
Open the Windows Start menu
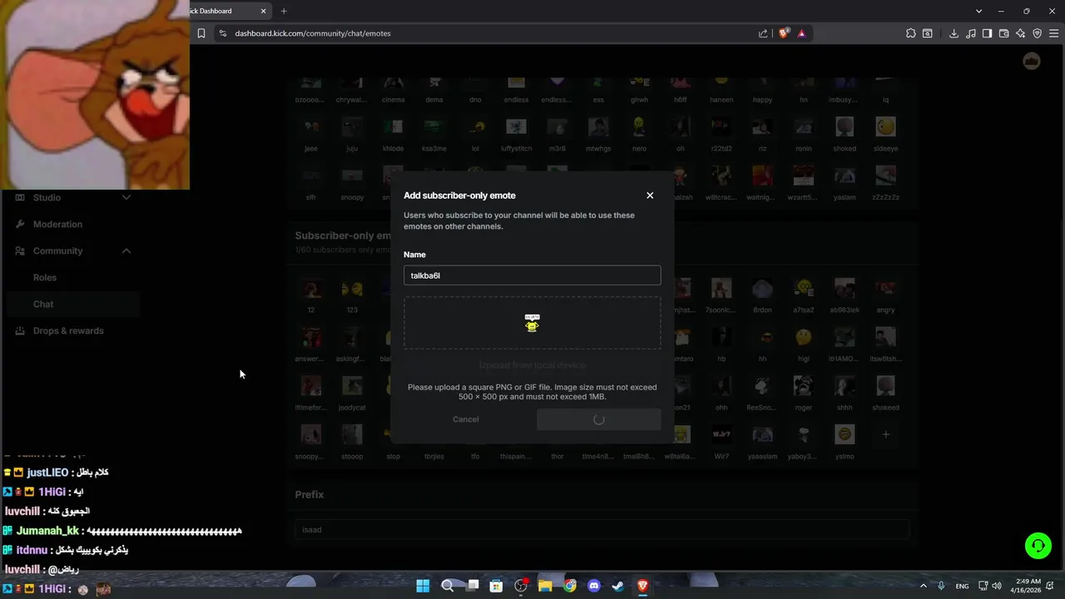point(423,586)
